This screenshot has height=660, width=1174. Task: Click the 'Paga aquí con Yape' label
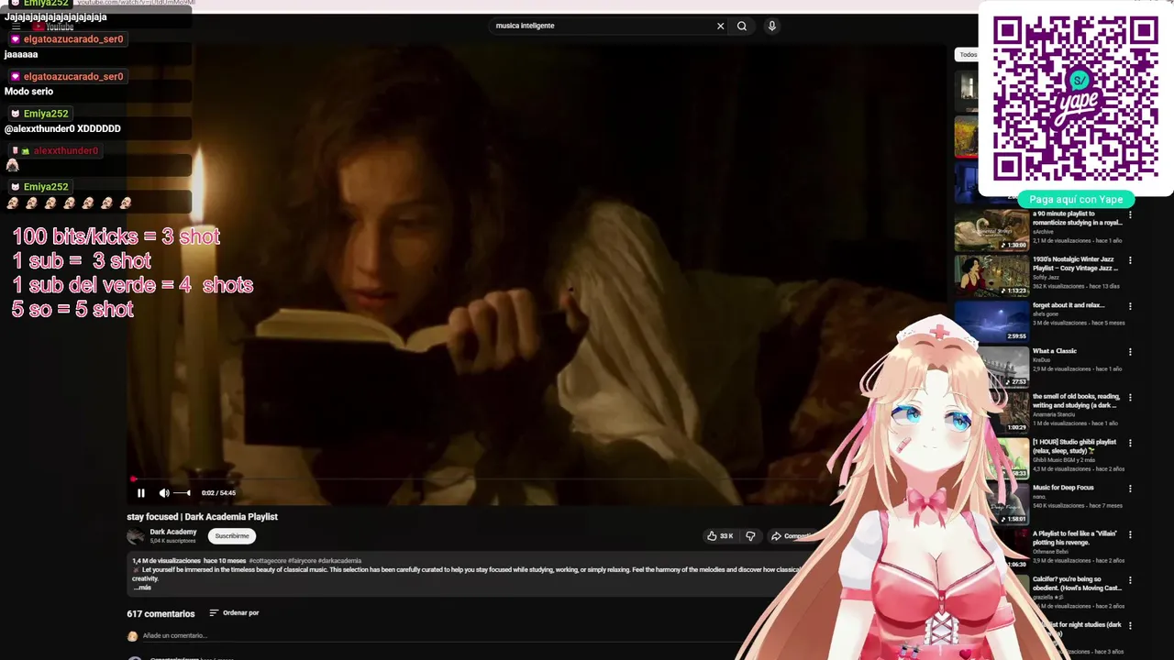click(x=1076, y=199)
